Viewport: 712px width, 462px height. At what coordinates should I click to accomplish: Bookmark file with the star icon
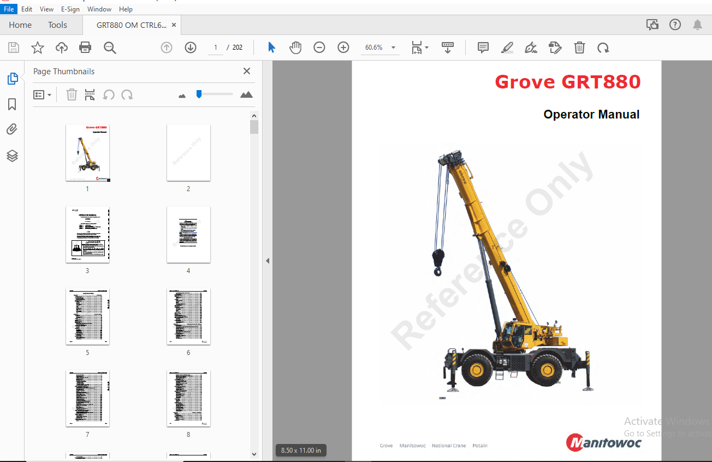pyautogui.click(x=38, y=48)
